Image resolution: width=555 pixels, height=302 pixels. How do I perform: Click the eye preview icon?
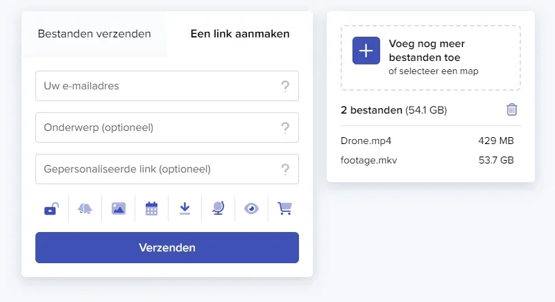251,208
